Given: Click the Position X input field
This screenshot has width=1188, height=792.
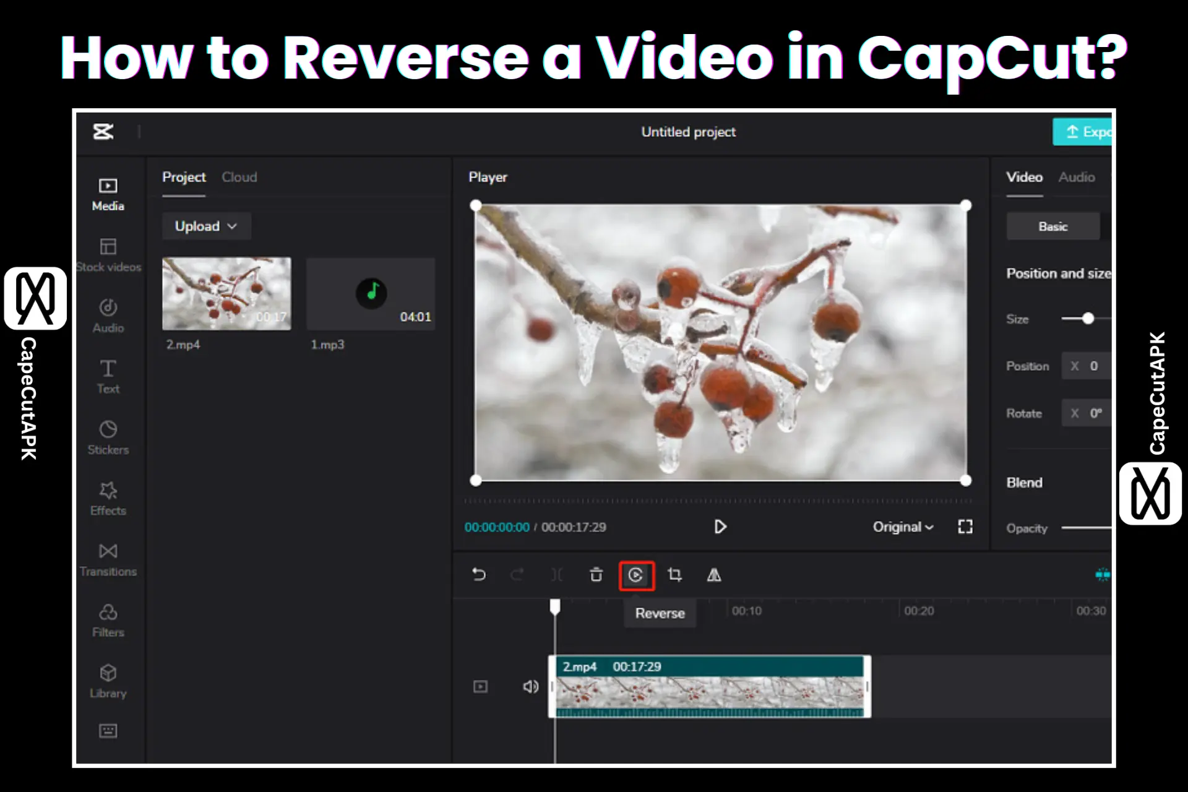Looking at the screenshot, I should pos(1087,366).
